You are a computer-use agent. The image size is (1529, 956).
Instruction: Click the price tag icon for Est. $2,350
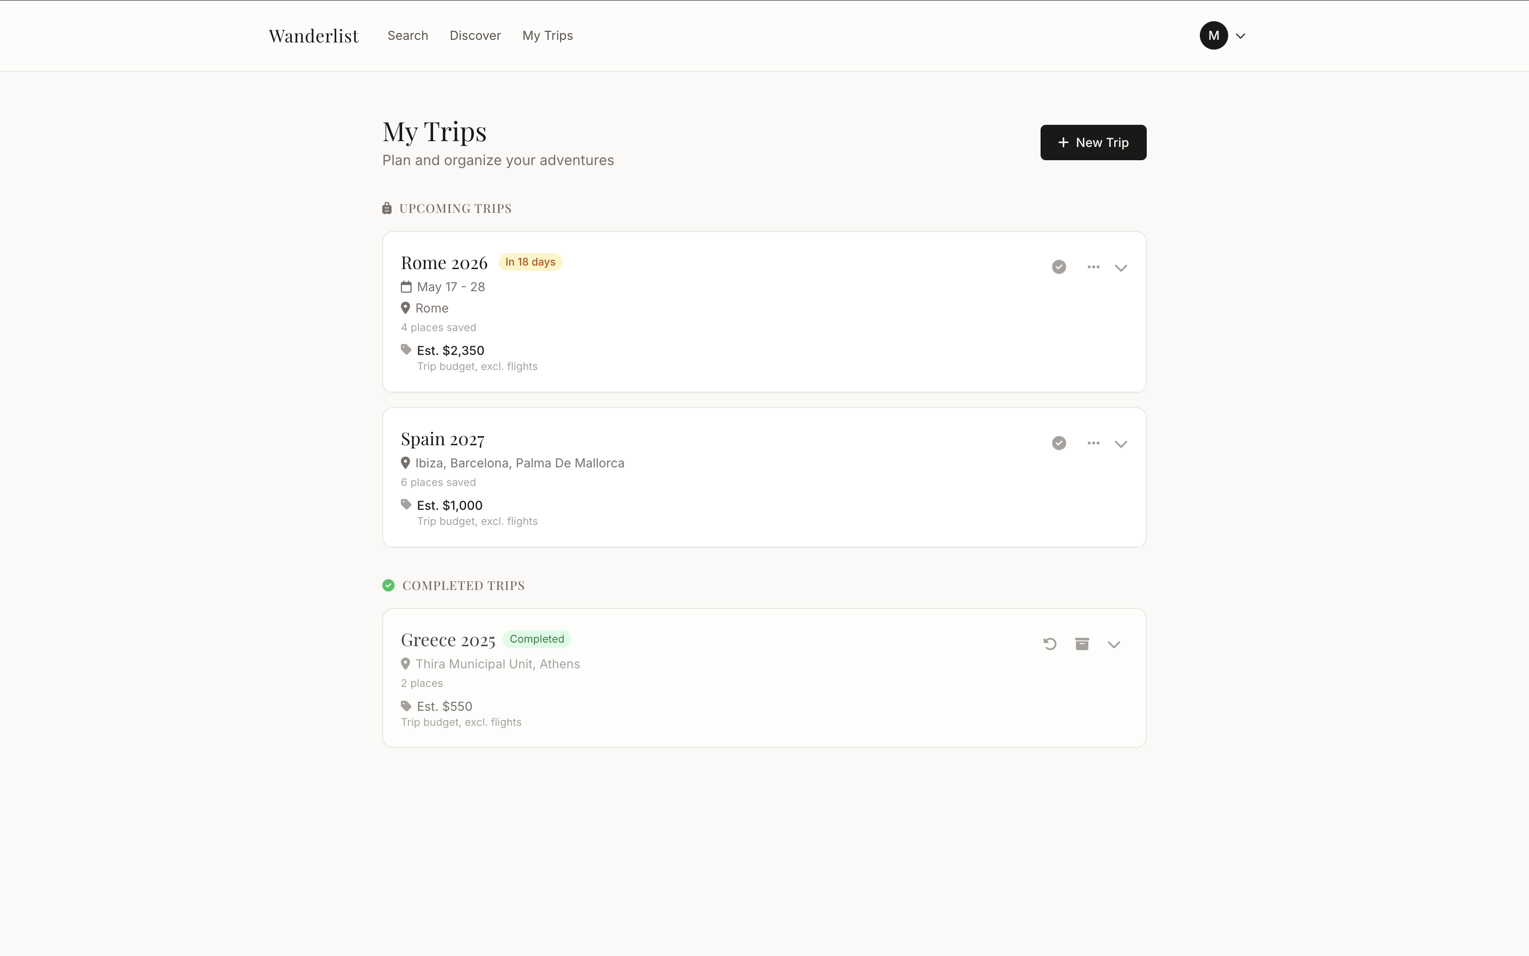(x=406, y=349)
